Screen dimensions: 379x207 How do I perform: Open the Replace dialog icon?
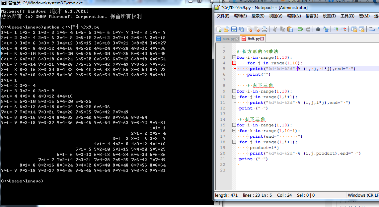326,30
